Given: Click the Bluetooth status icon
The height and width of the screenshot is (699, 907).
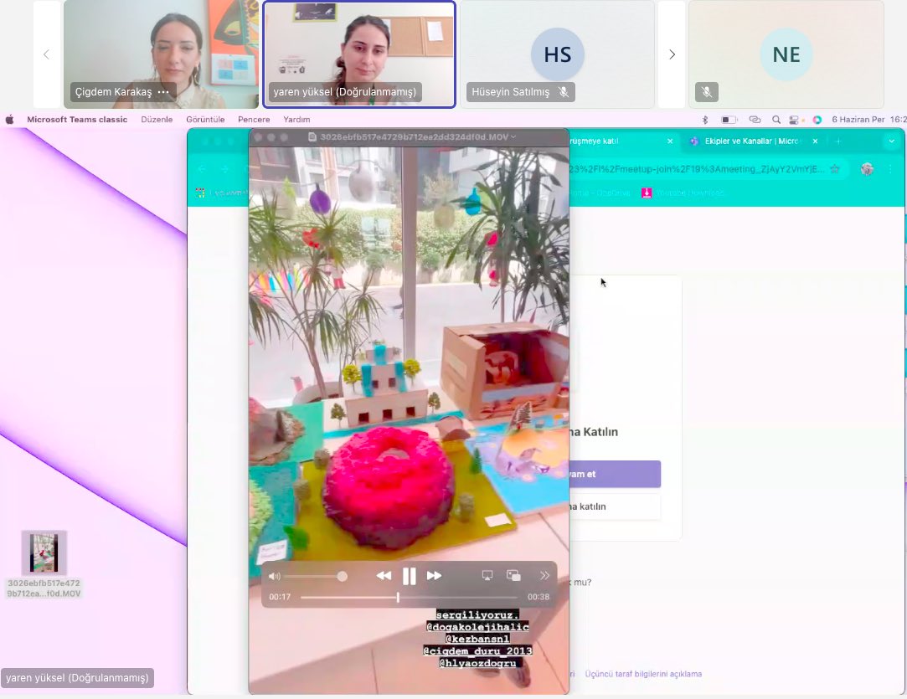Looking at the screenshot, I should pyautogui.click(x=704, y=120).
